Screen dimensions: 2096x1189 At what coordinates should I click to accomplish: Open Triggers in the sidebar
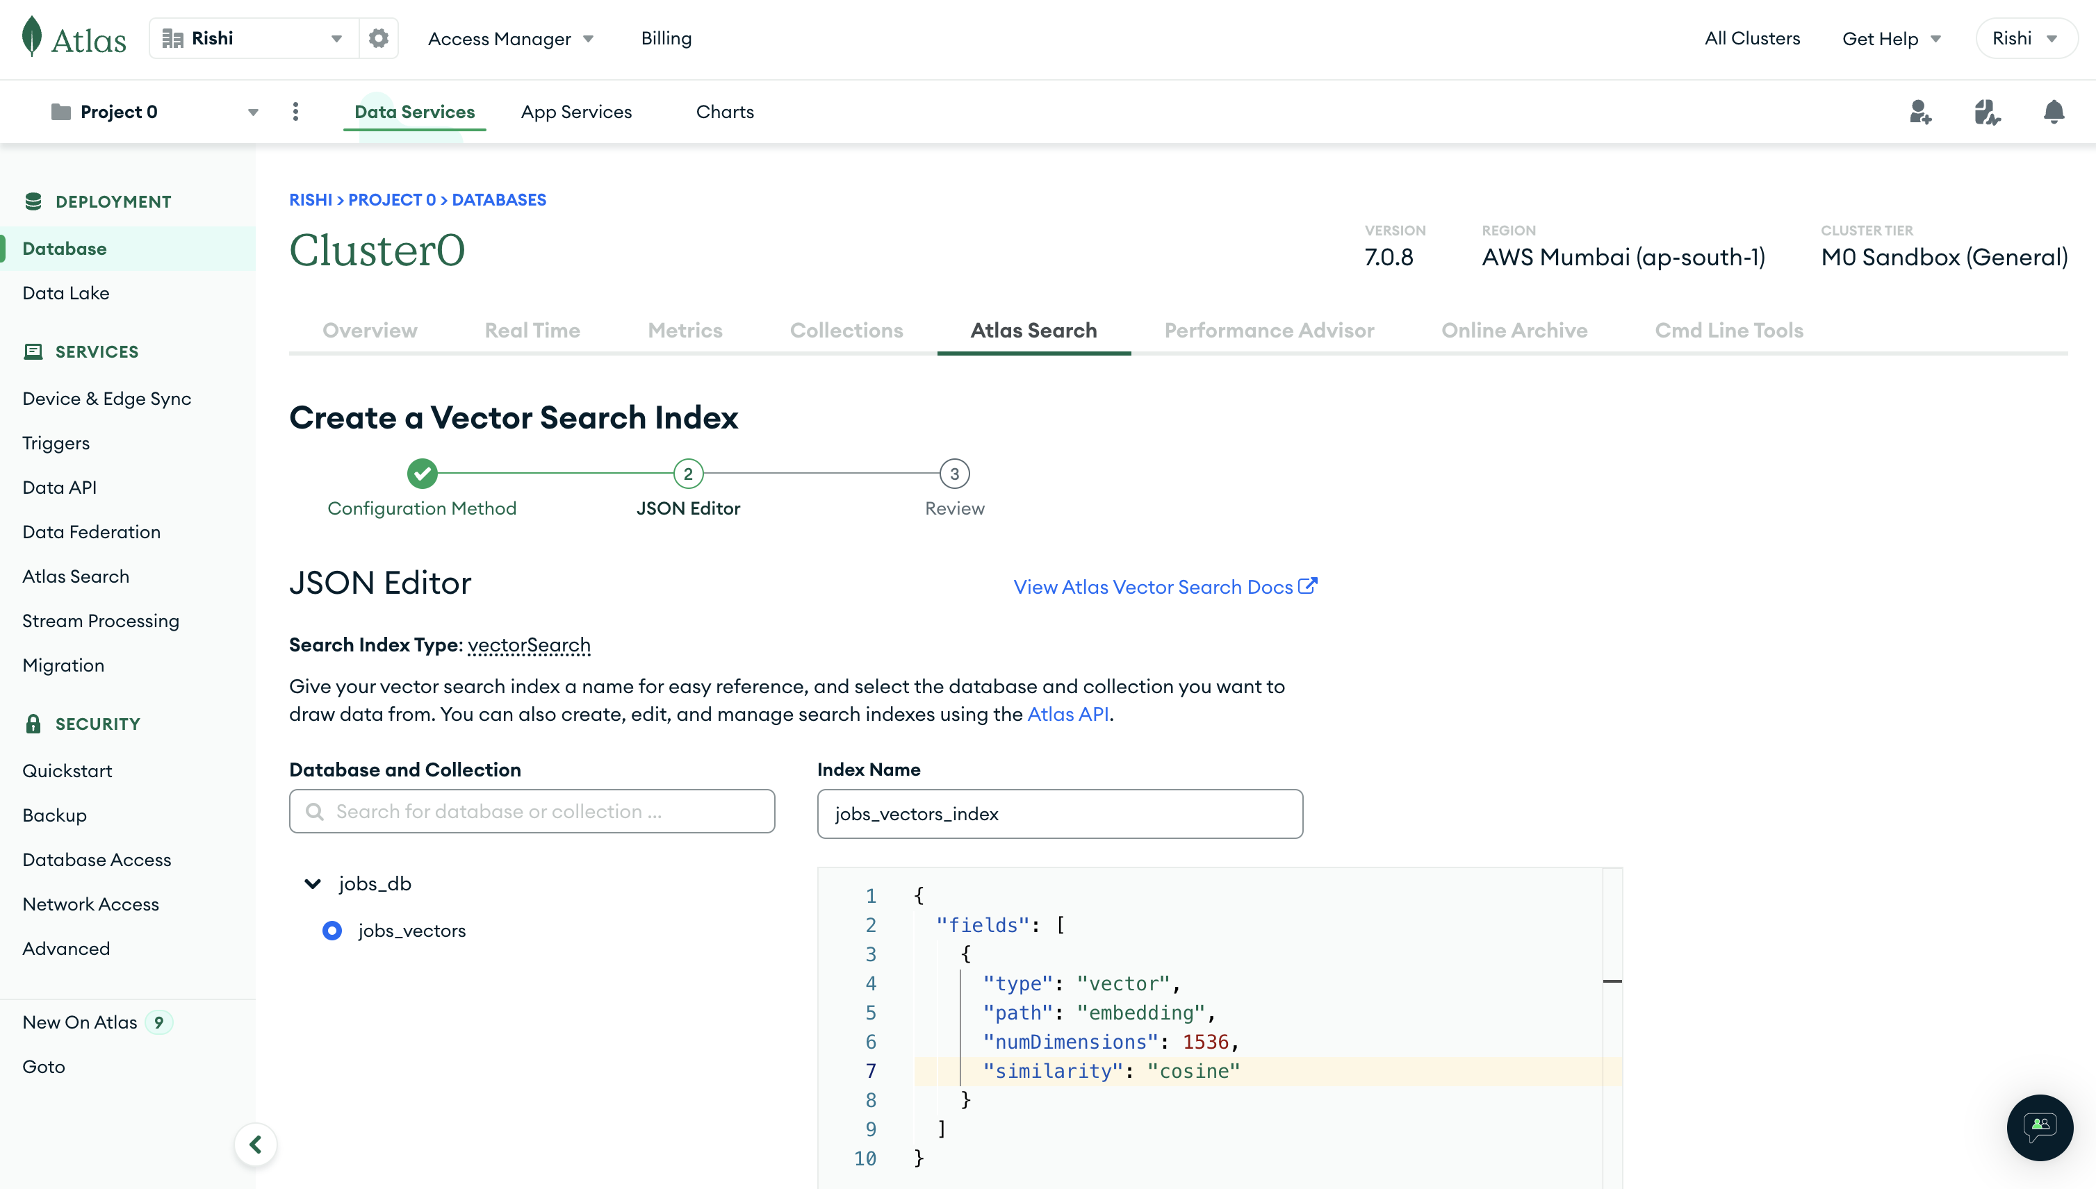click(x=56, y=443)
